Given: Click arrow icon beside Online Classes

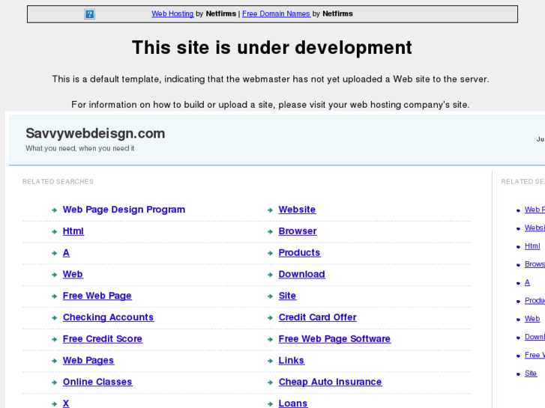Looking at the screenshot, I should [x=54, y=383].
